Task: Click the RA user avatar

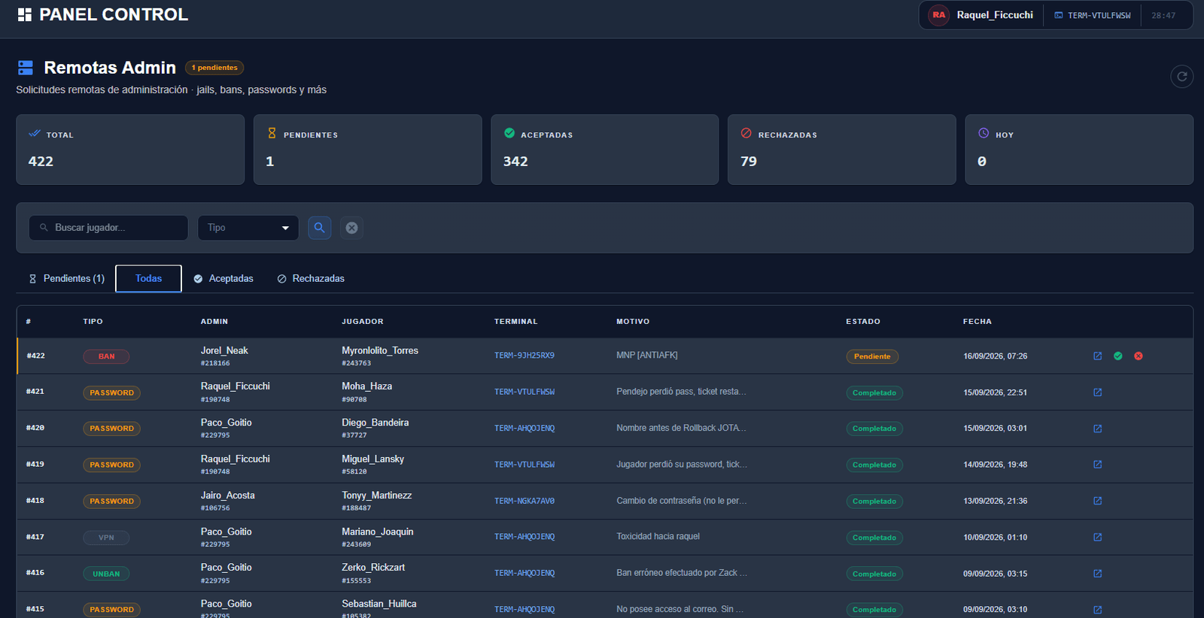Action: (x=938, y=15)
